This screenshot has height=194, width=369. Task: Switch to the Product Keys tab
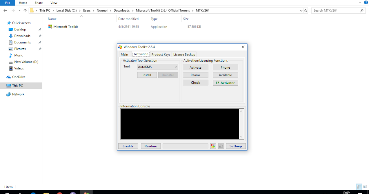tap(161, 55)
